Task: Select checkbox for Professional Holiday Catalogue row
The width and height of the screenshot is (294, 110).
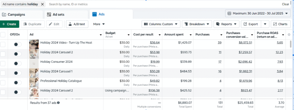Action: (3, 83)
